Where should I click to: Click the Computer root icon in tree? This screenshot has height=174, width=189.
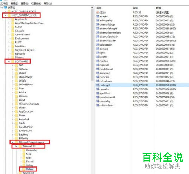pyautogui.click(x=5, y=8)
